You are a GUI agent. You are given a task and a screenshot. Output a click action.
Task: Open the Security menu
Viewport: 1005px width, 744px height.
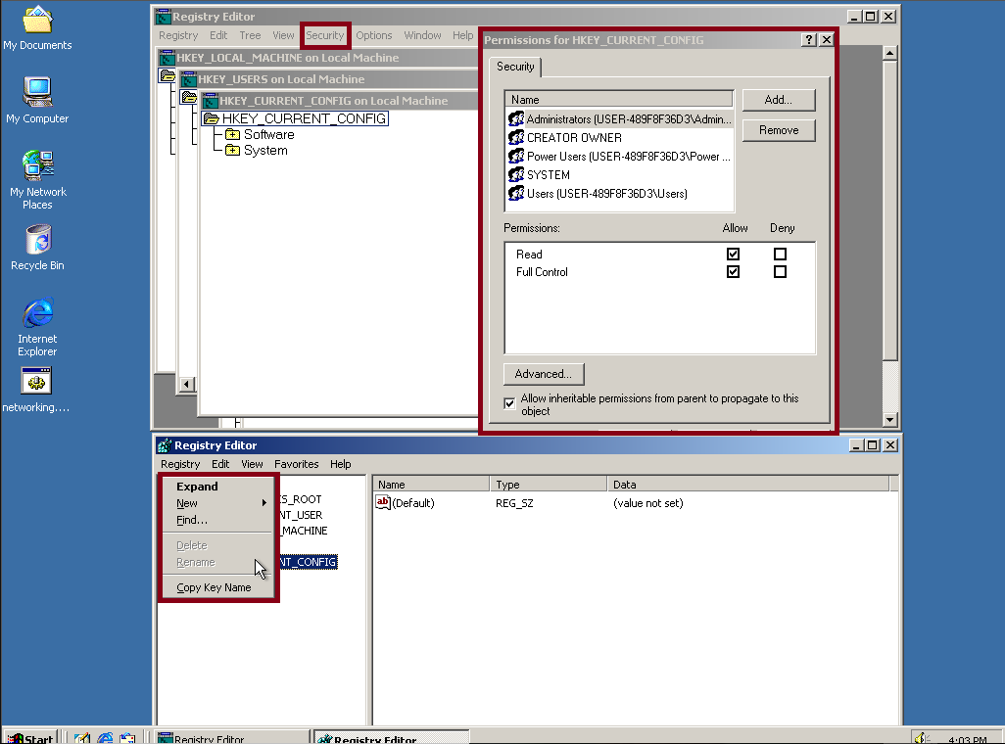point(324,34)
